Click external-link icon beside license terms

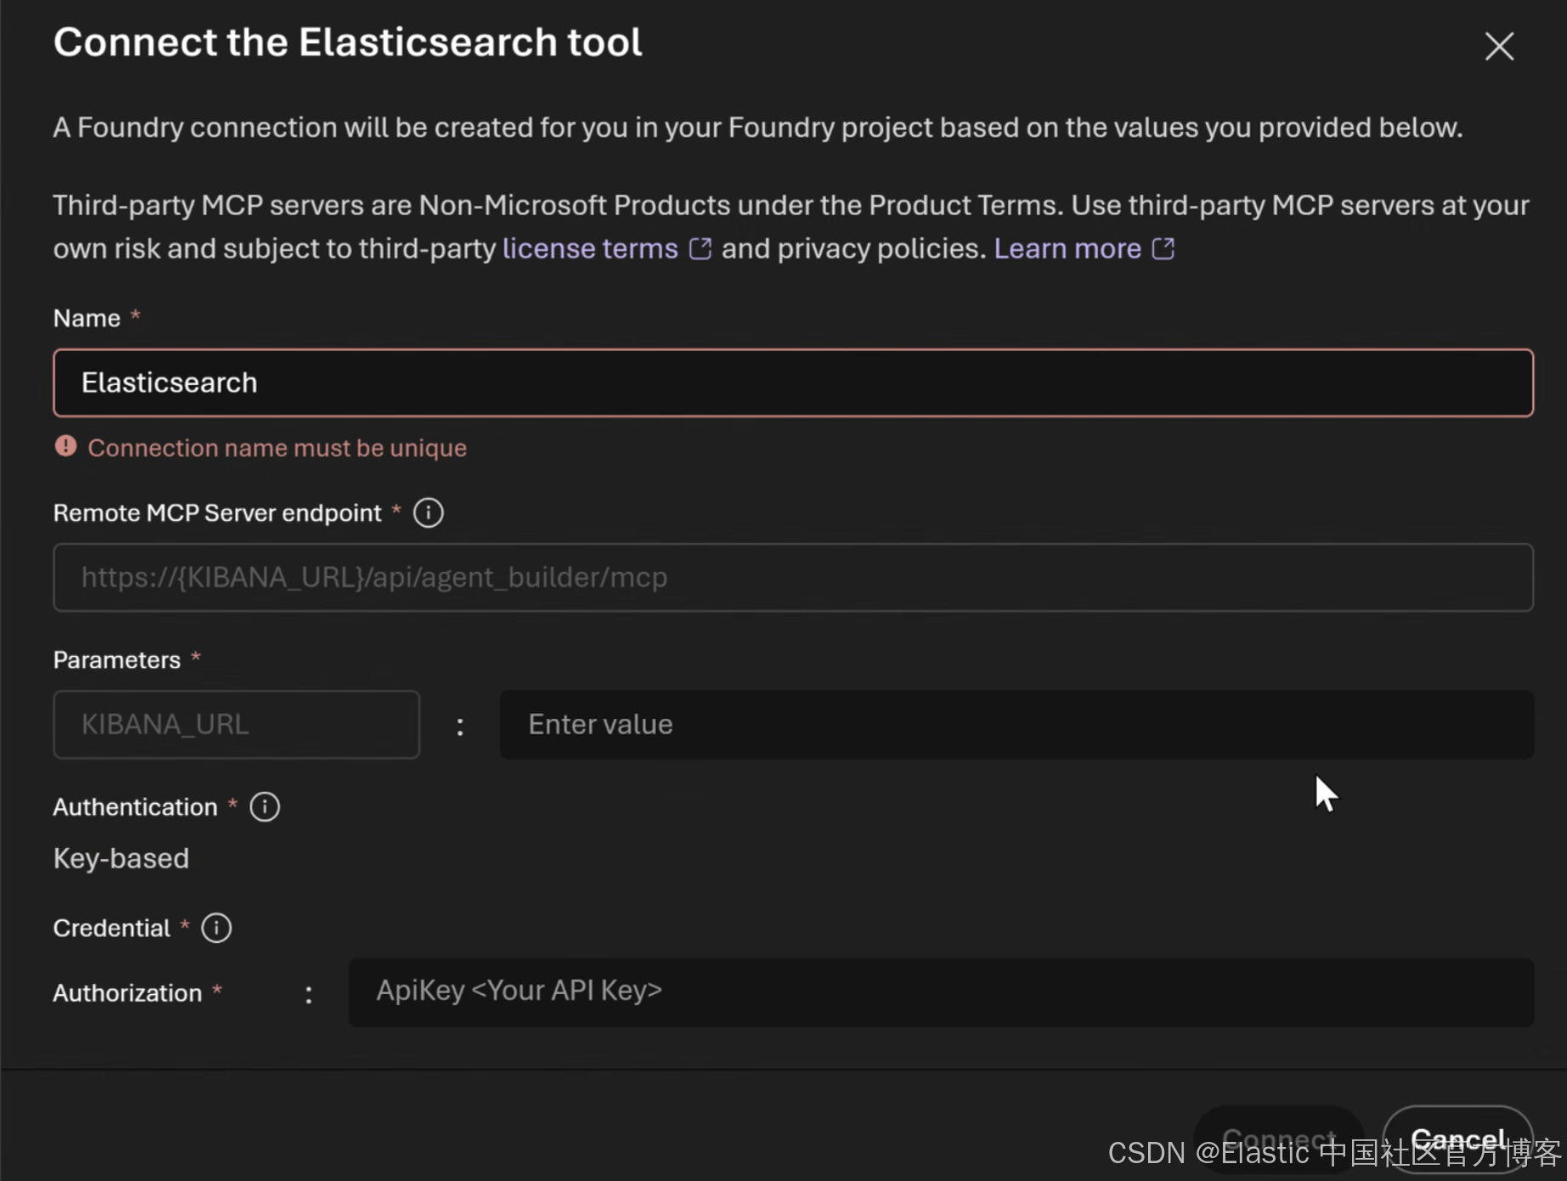(x=700, y=249)
